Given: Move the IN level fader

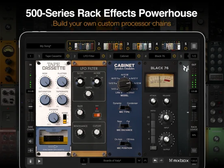Looking at the screenshot, I should tap(30, 106).
